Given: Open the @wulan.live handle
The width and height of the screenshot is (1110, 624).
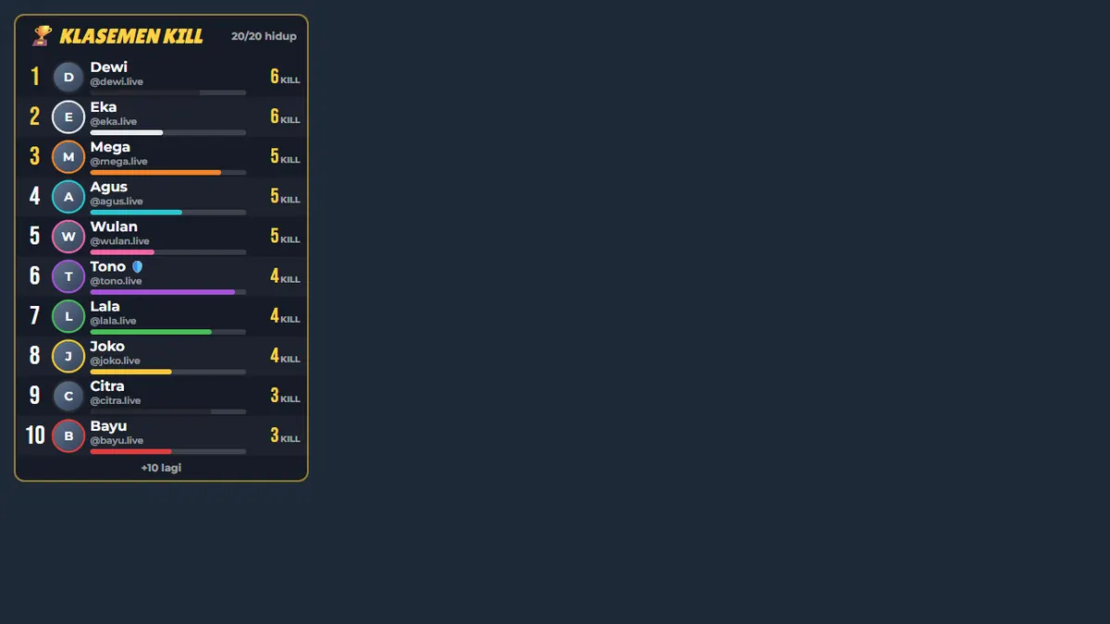Looking at the screenshot, I should tap(119, 240).
